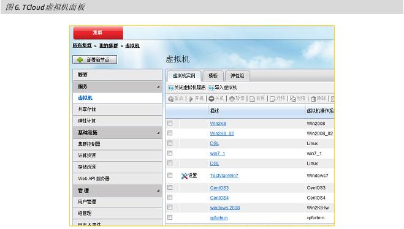Check the CentOS4 row checkbox
404x229 pixels.
(170, 197)
